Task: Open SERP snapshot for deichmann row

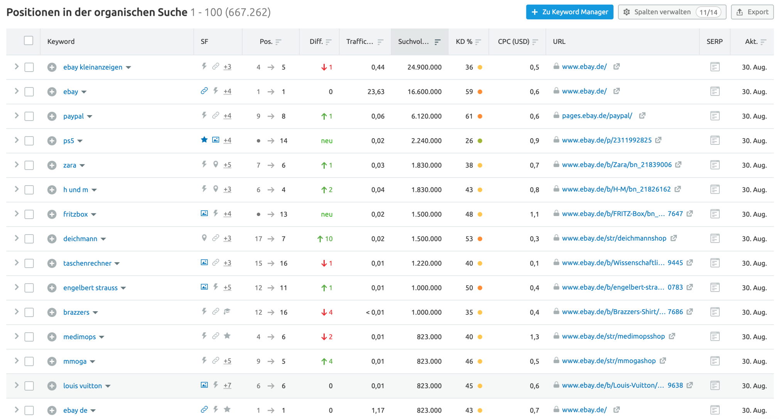Action: tap(715, 238)
